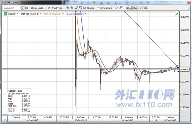Open the print icon dropdown

[x=147, y=8]
